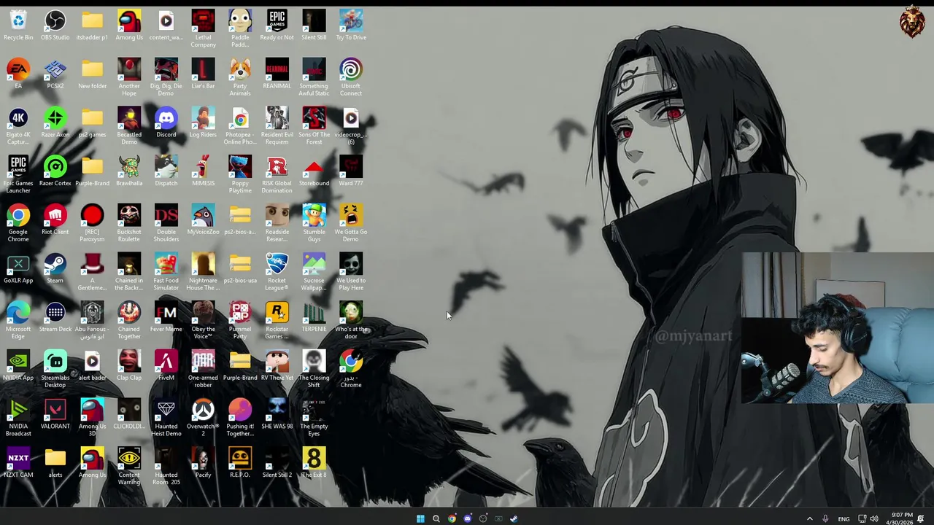Launch the Stream Deck shortcut
This screenshot has width=934, height=525.
(x=55, y=317)
